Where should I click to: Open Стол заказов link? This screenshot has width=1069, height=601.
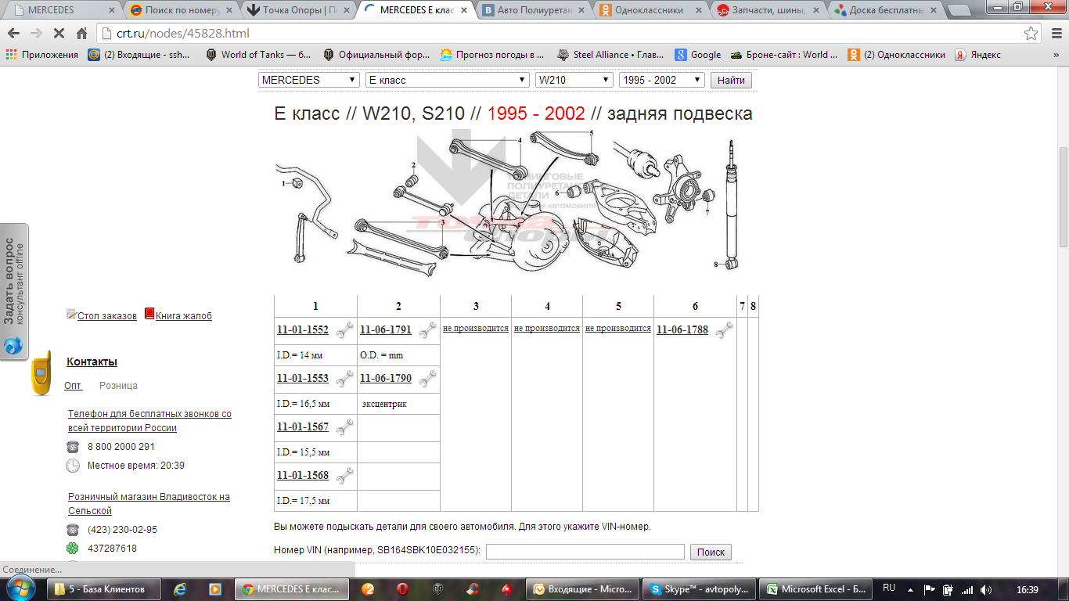pos(107,316)
